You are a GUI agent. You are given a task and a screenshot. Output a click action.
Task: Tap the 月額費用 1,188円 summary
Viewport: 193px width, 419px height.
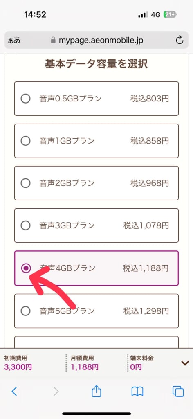(x=84, y=363)
